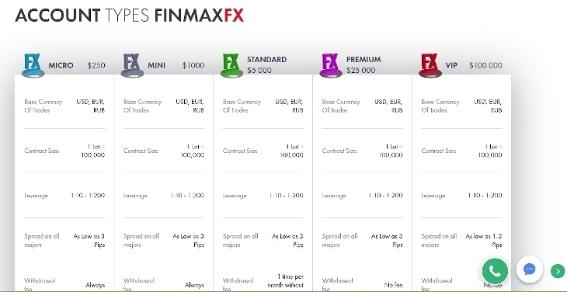This screenshot has height=292, width=567.
Task: Click the green right arrow chevron
Action: 558,271
